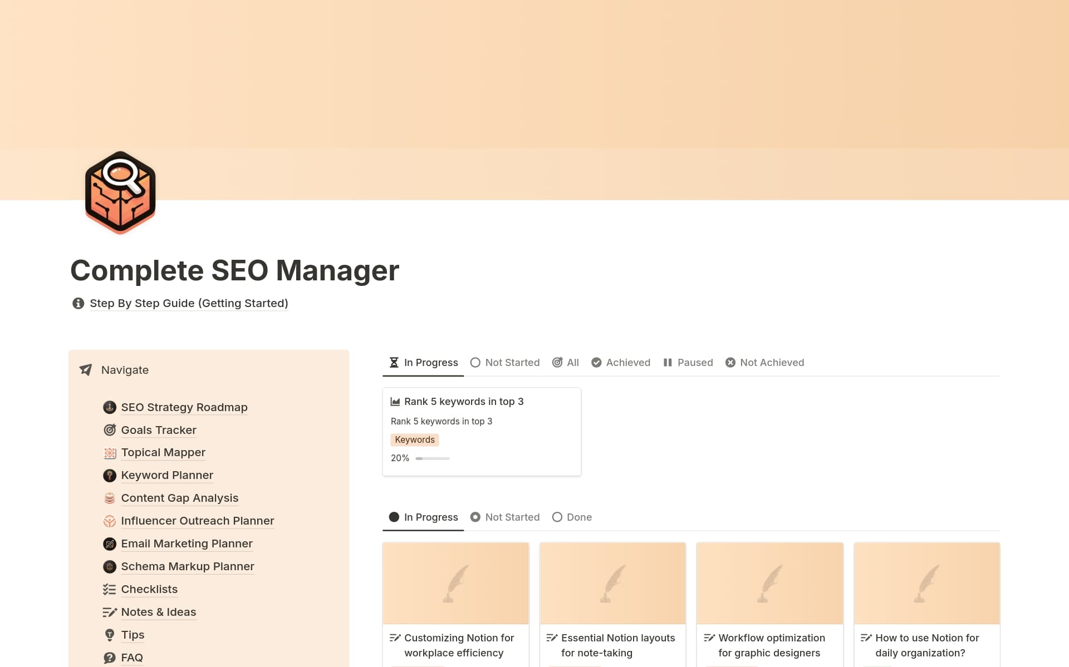Click the Goals Tracker target icon

coord(110,429)
